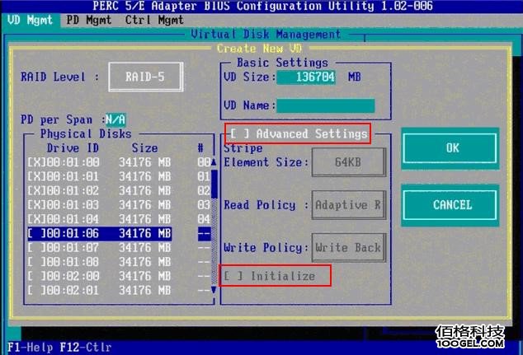Uncheck physical disk 00:01:02
This screenshot has width=523, height=355.
click(x=36, y=191)
